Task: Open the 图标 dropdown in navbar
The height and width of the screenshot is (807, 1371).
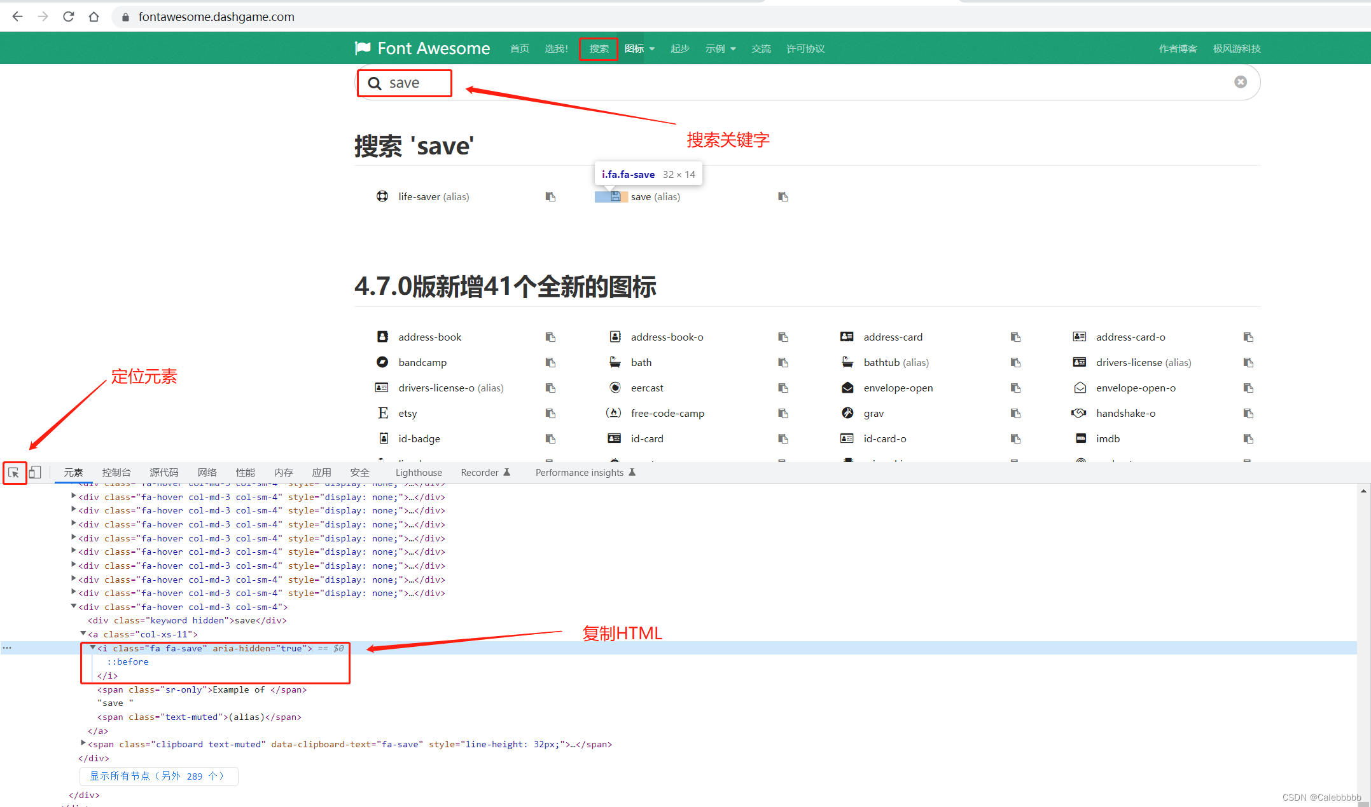Action: point(639,49)
